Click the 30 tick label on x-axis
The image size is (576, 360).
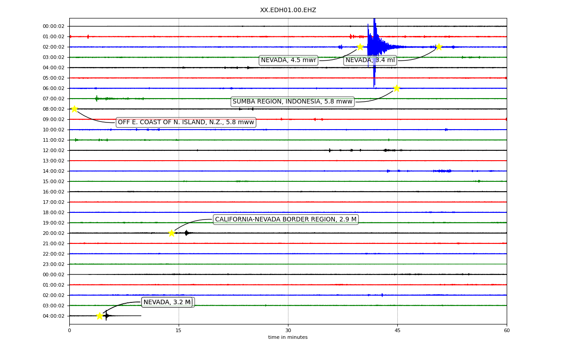coord(288,331)
